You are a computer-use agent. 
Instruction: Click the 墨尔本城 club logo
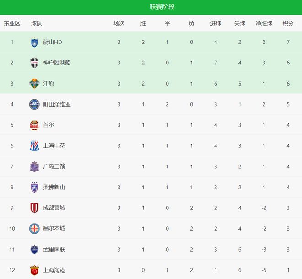click(x=34, y=228)
